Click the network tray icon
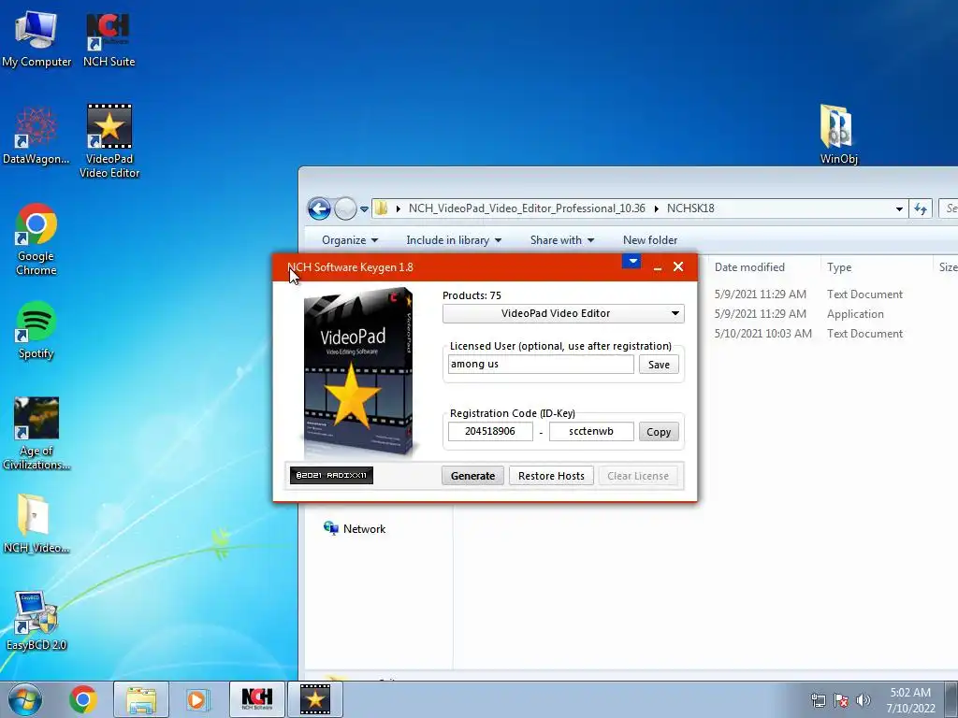Image resolution: width=958 pixels, height=718 pixels. tap(818, 700)
